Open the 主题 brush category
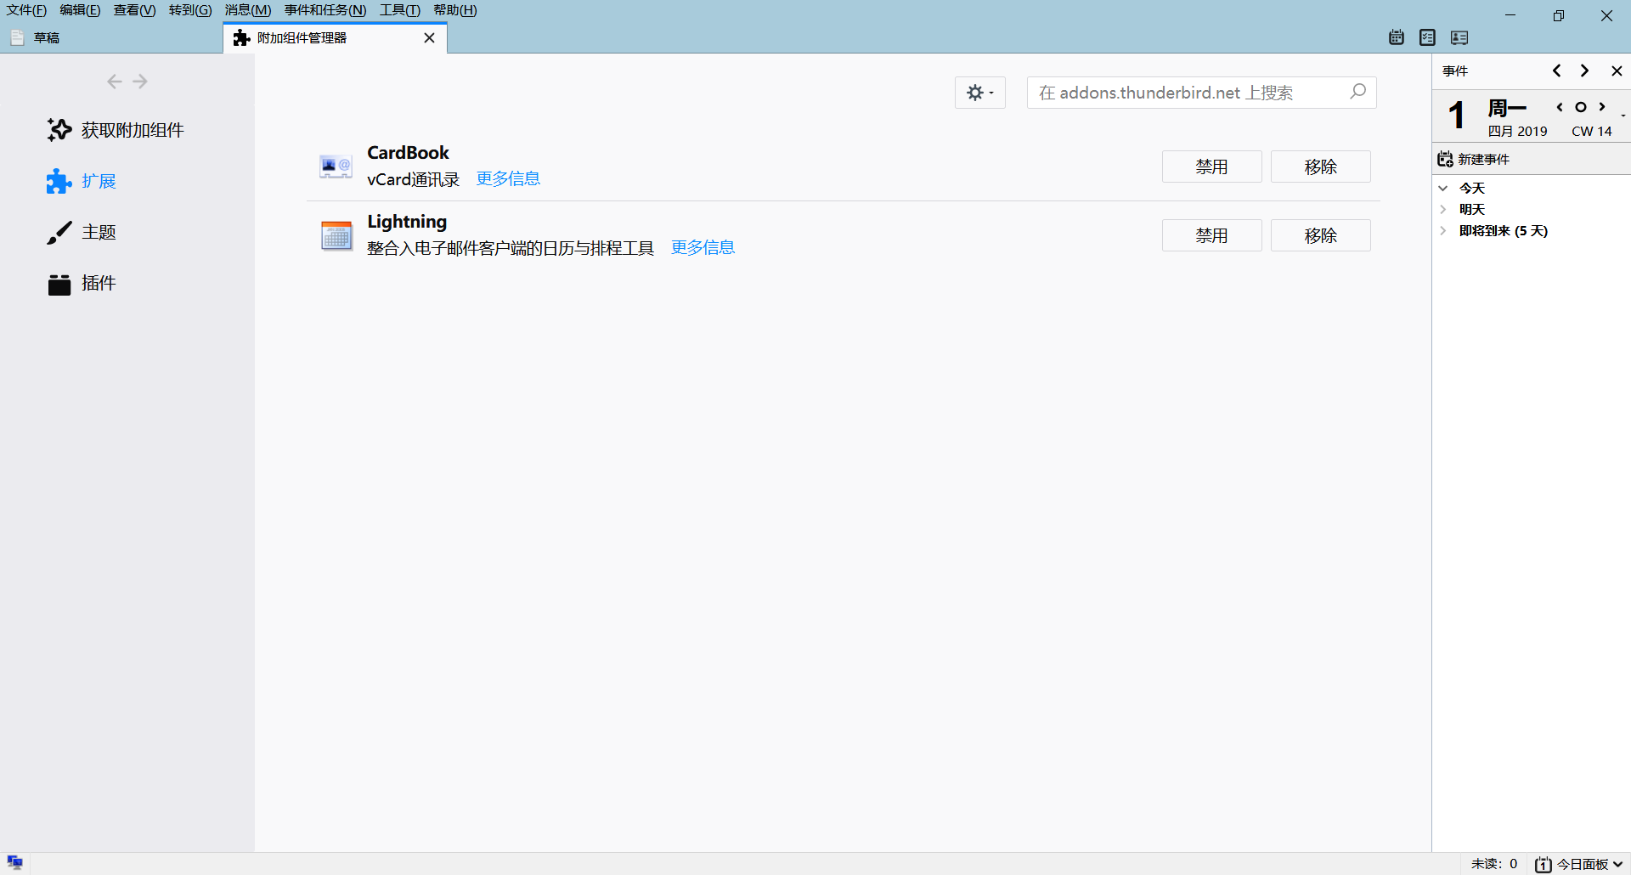The width and height of the screenshot is (1631, 875). point(82,232)
